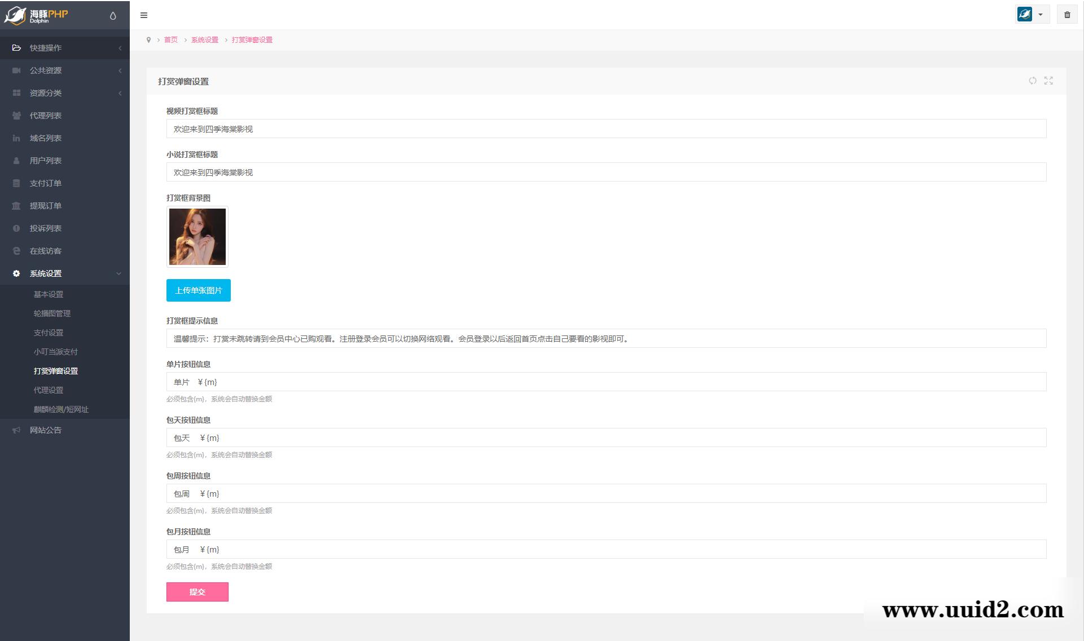This screenshot has width=1084, height=641.
Task: Go to 网站公告 in sidebar
Action: point(46,430)
